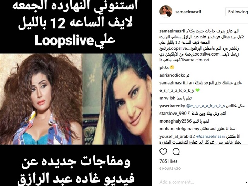Open commenter adrianodicko profile

pyautogui.click(x=172, y=75)
